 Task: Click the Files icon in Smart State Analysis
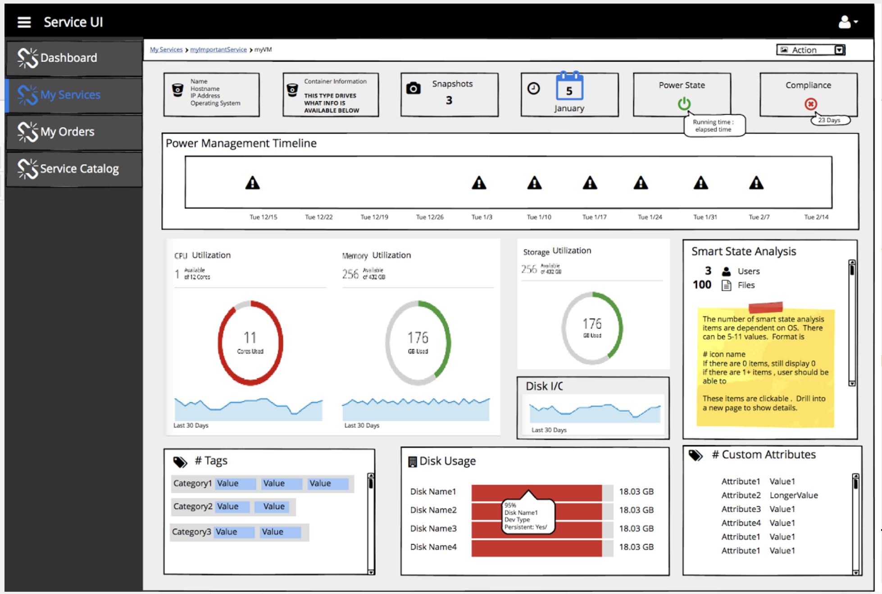726,284
